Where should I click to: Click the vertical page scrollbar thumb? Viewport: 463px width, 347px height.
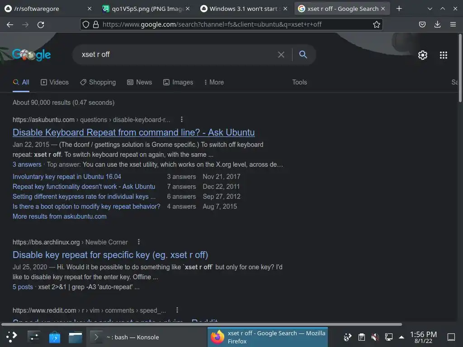coord(460,68)
